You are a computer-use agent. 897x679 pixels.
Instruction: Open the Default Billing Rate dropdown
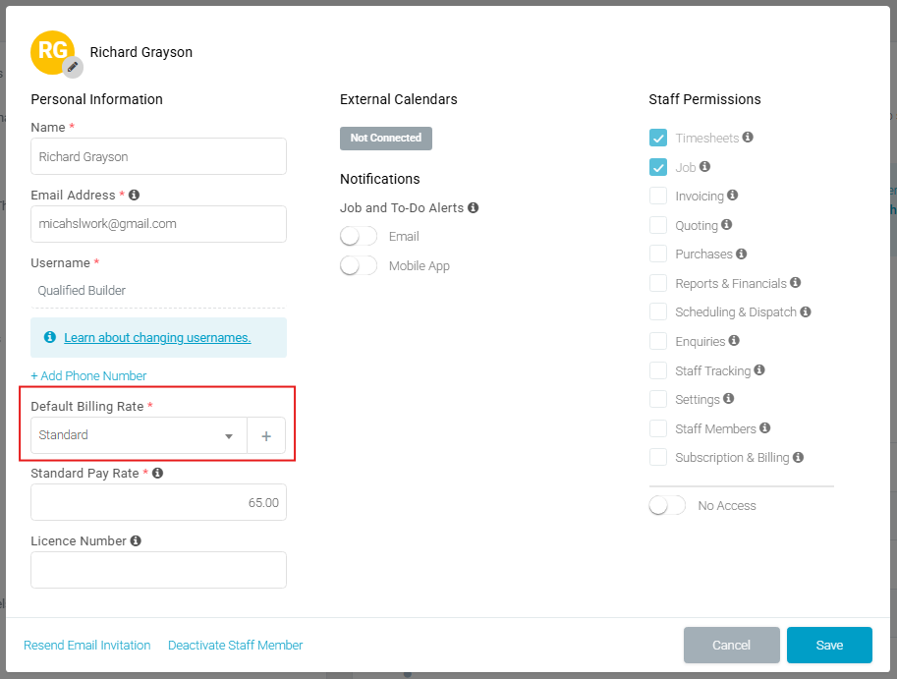tap(139, 435)
